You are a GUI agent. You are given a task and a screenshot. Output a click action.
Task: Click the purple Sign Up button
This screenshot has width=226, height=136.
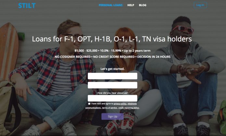click(x=112, y=116)
